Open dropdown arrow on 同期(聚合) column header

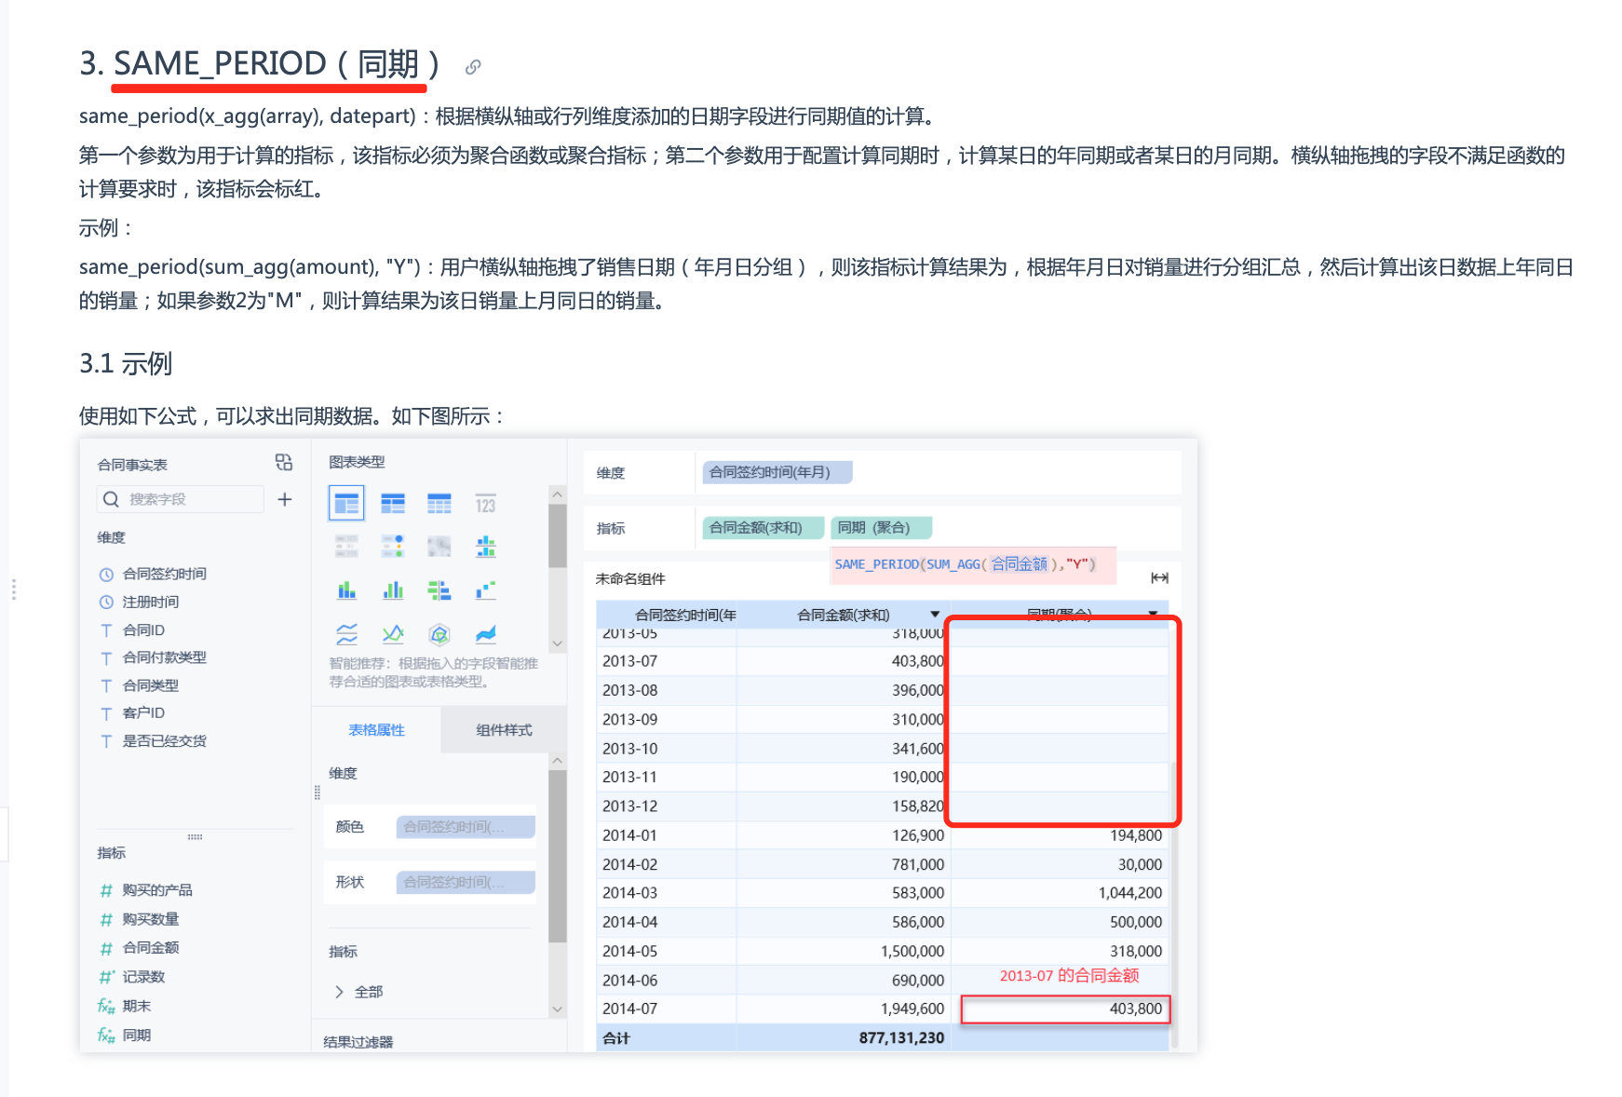click(x=1153, y=614)
